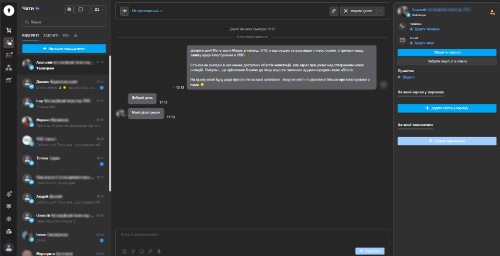Click the analytics chart icon in sidebar
The image size is (500, 256).
click(x=8, y=80)
